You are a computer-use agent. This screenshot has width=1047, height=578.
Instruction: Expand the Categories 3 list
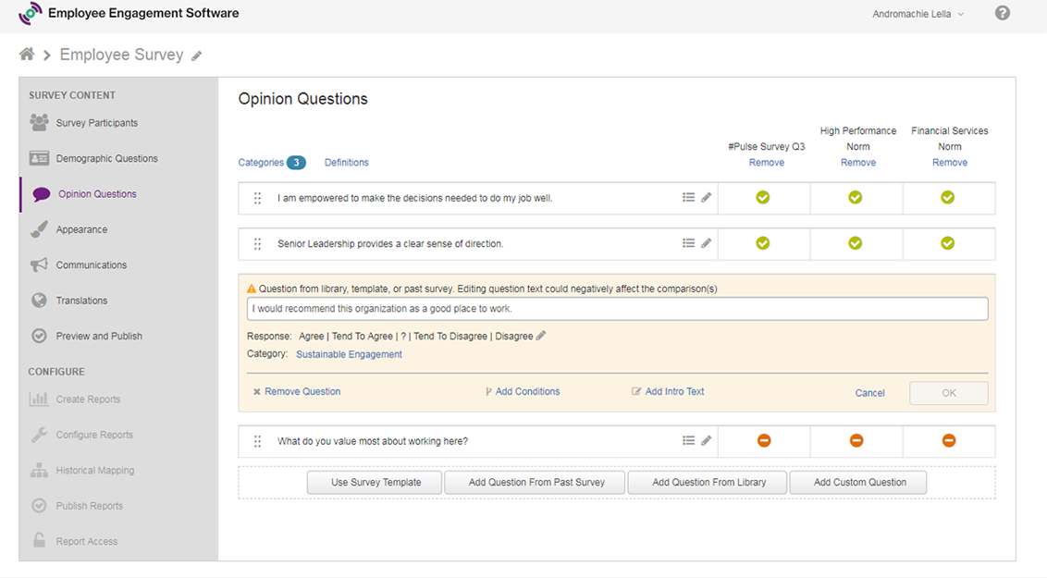tap(271, 163)
